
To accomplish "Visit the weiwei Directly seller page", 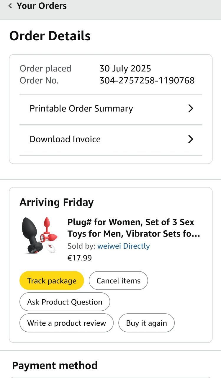I will point(123,246).
